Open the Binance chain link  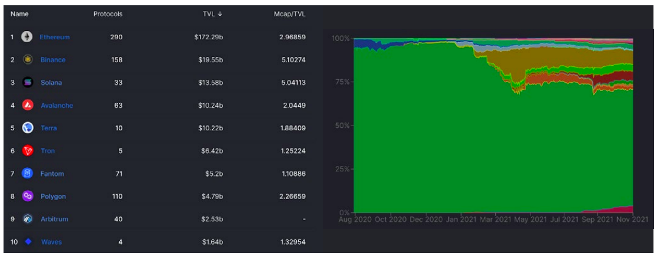click(53, 60)
